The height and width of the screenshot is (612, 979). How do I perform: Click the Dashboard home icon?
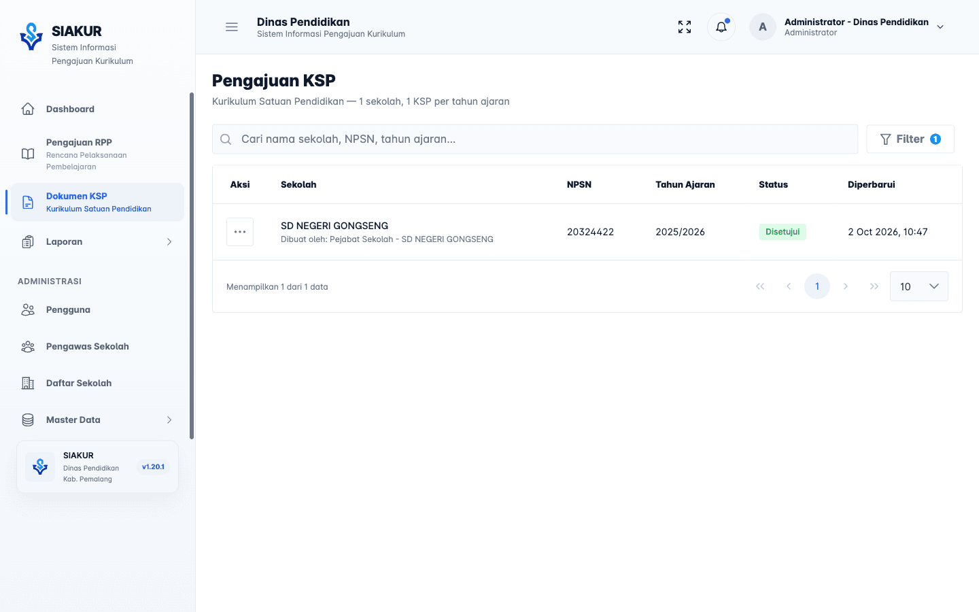[28, 109]
